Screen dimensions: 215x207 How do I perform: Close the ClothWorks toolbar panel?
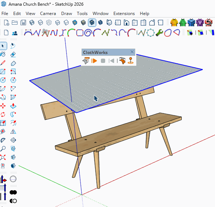coord(132,52)
